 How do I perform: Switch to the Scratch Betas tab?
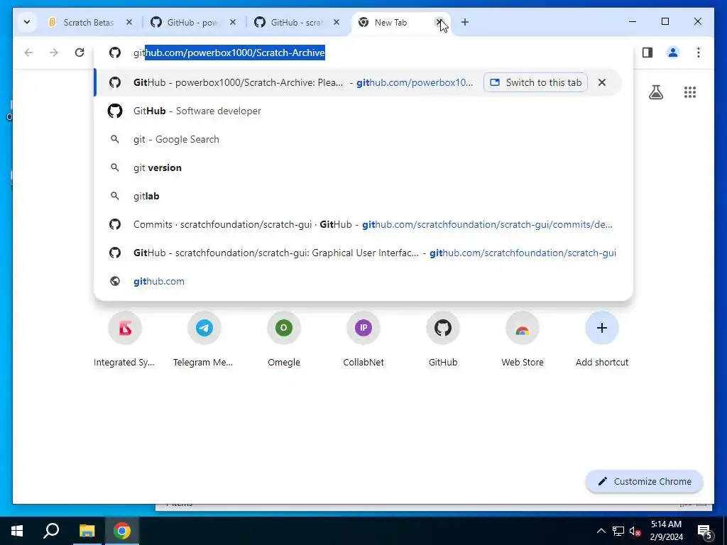[x=87, y=22]
